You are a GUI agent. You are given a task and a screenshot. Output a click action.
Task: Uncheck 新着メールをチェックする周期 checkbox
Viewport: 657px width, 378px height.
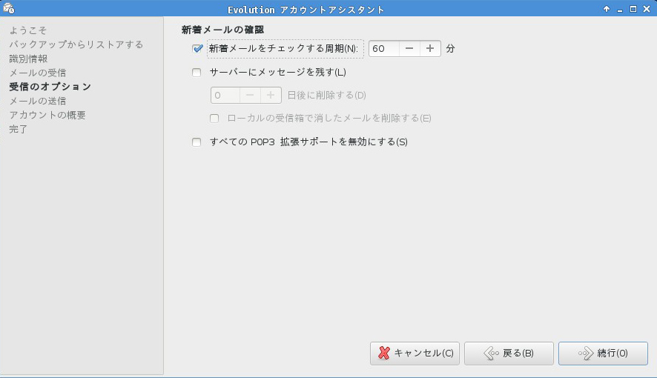pyautogui.click(x=197, y=49)
